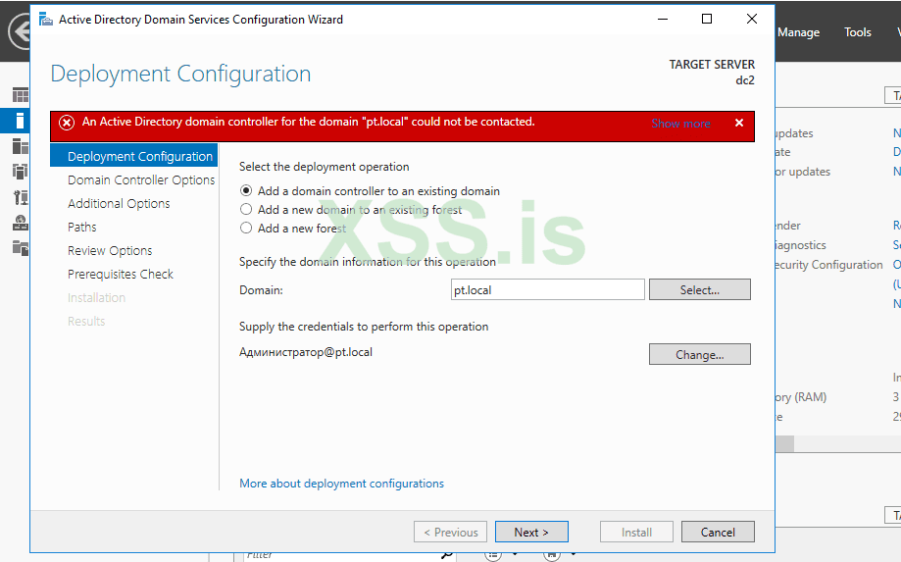Click the wizard title bar icon
This screenshot has height=562, width=901.
[45, 20]
